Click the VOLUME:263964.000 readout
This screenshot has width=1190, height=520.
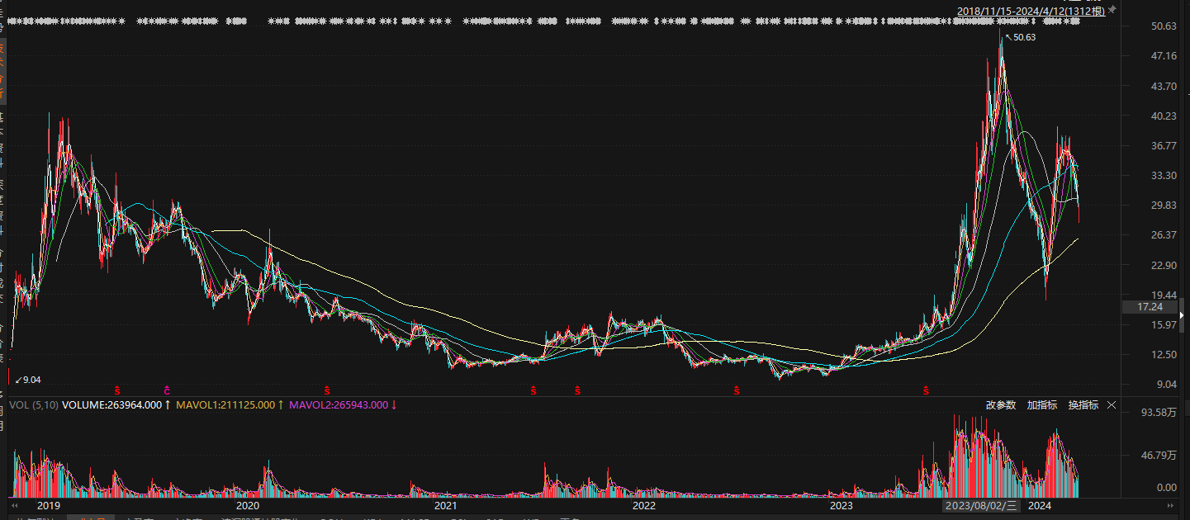pos(112,405)
